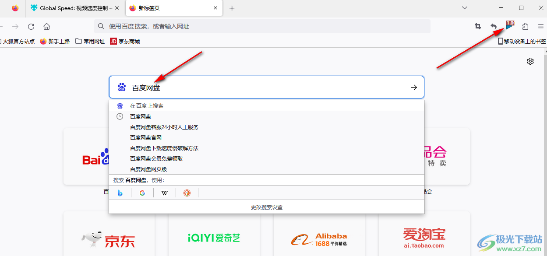The height and width of the screenshot is (256, 547).
Task: Submit the search with the arrow button
Action: click(x=414, y=88)
